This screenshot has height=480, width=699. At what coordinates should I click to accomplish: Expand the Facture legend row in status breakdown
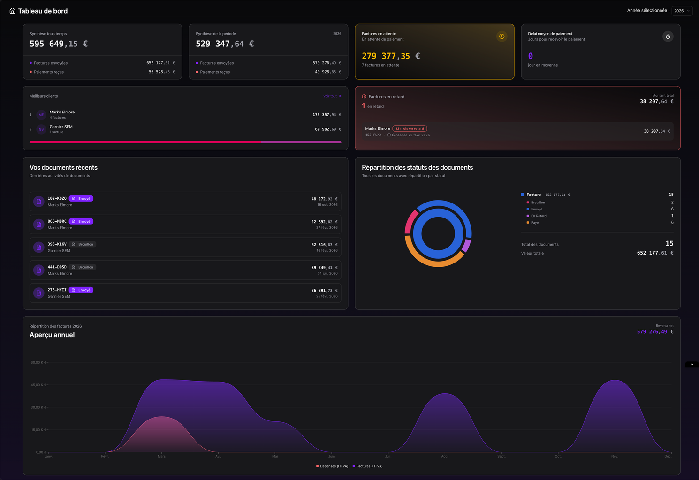point(533,195)
